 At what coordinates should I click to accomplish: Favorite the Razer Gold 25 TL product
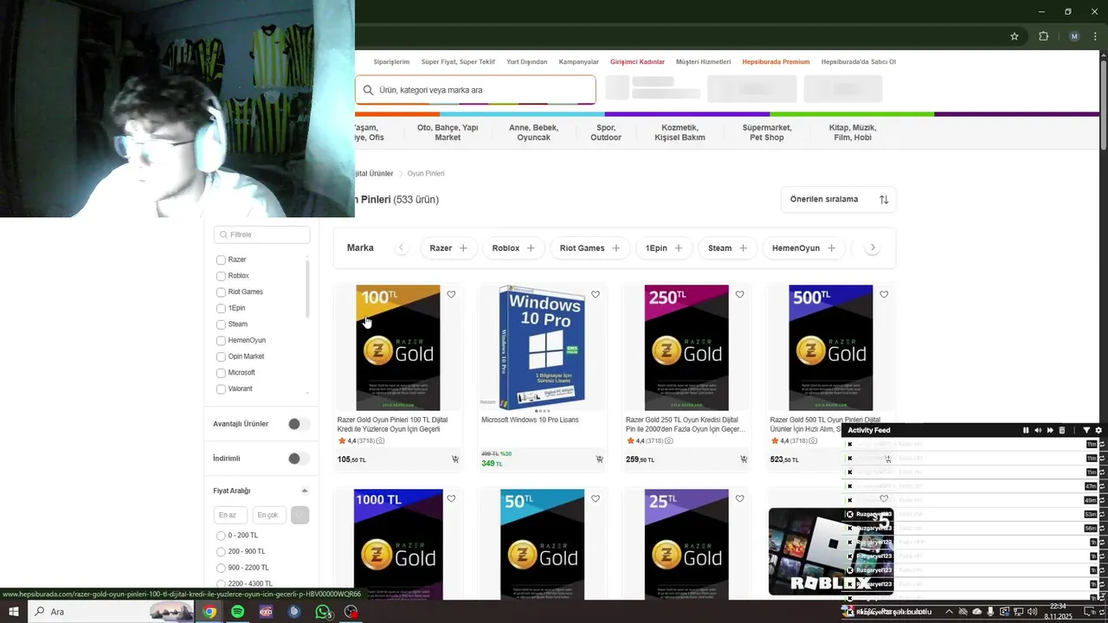point(739,498)
